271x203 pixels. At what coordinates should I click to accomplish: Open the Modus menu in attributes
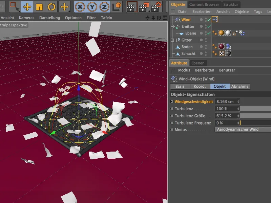click(x=184, y=70)
